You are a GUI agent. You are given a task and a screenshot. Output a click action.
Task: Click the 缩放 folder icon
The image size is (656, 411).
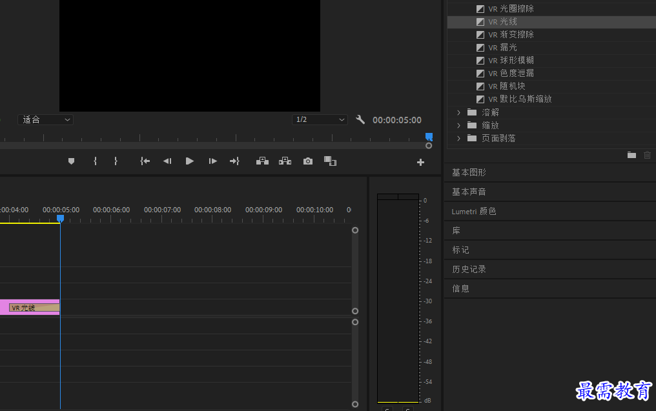[x=472, y=125]
